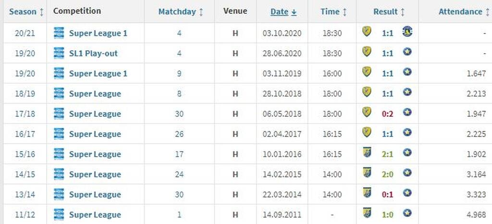
Task: Click the home crest in the 15/16 row
Action: (x=367, y=153)
